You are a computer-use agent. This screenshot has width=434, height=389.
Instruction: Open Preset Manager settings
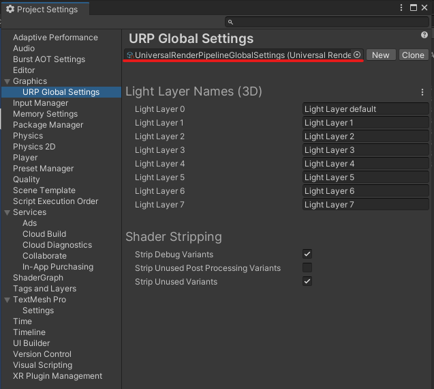click(x=43, y=169)
